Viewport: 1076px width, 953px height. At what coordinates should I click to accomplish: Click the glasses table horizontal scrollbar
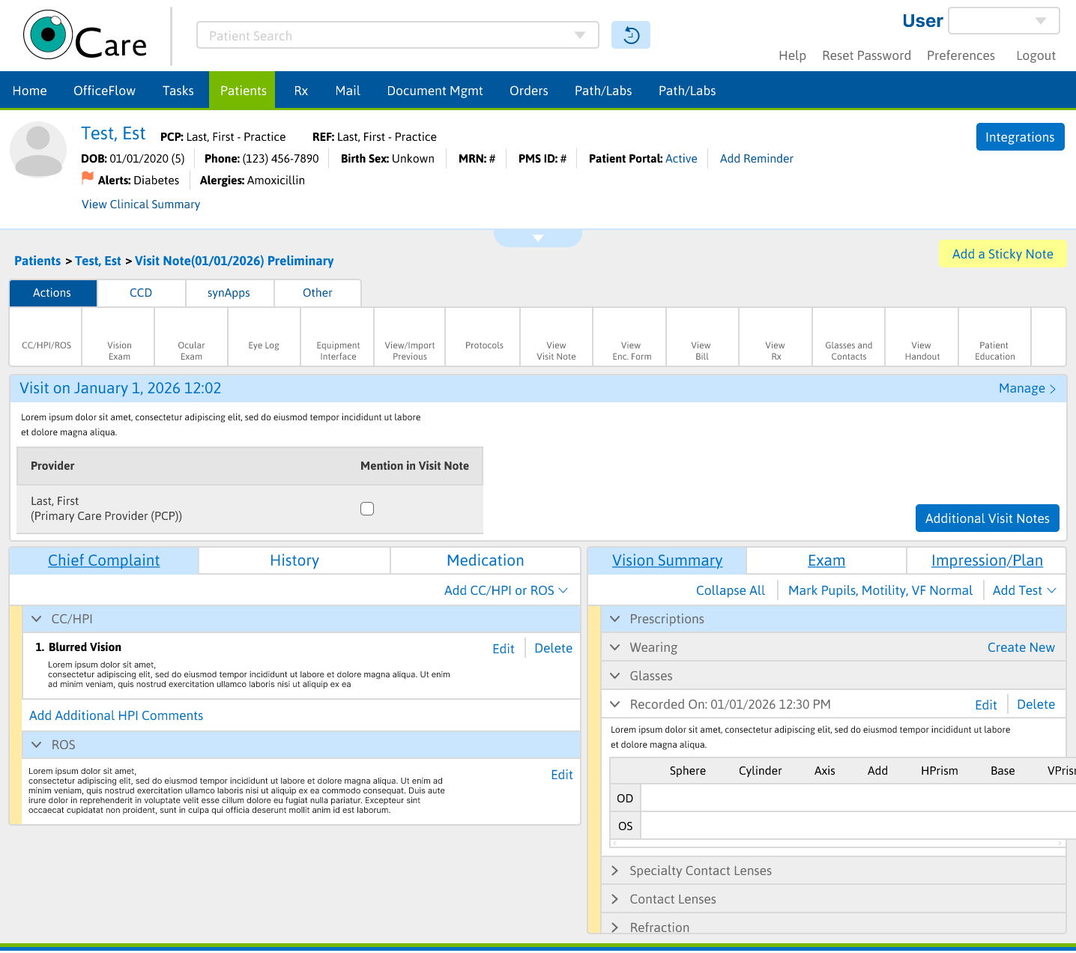(x=837, y=844)
